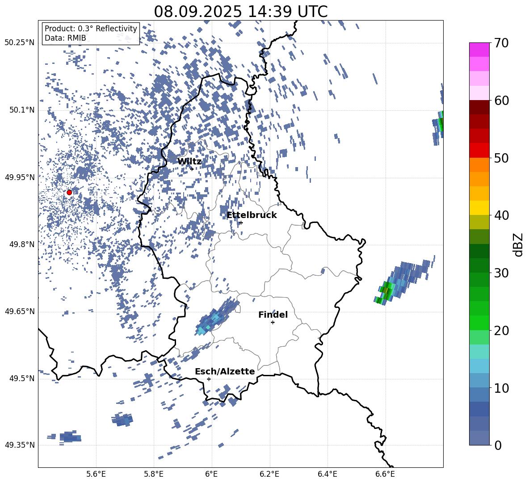Image resolution: width=529 pixels, height=483 pixels.
Task: Click the green radar echo east of Luxembourg
Action: point(386,291)
